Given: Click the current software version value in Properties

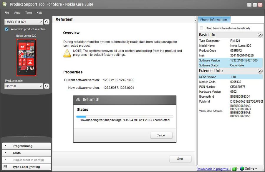Looking at the screenshot, I should [x=119, y=80].
